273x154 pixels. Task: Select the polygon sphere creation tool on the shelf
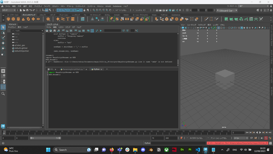(8, 19)
